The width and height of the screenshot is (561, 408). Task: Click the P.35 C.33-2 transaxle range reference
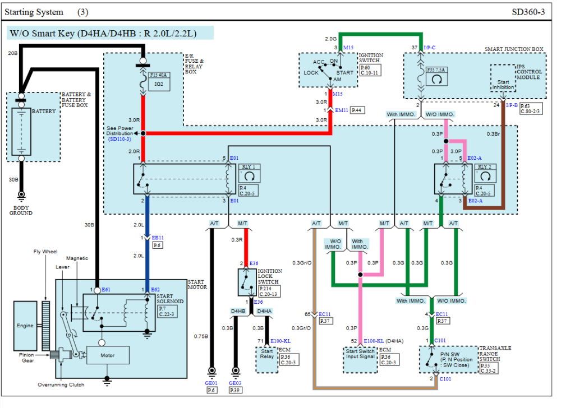pos(489,368)
